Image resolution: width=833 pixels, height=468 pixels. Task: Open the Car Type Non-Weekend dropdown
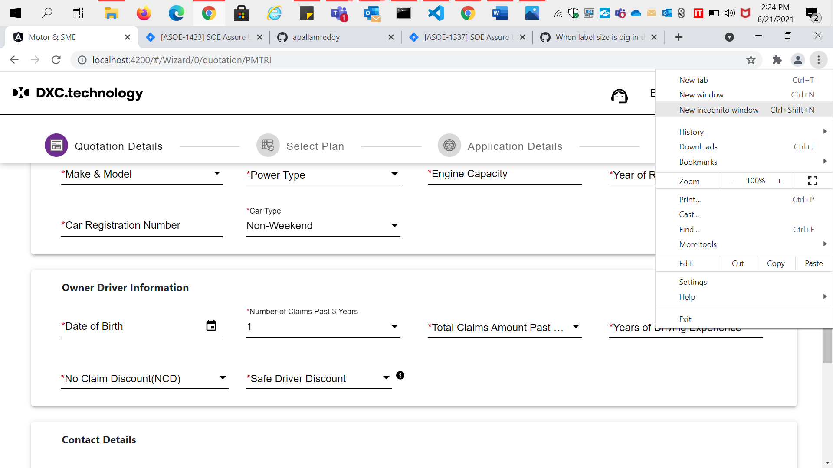[x=394, y=225]
